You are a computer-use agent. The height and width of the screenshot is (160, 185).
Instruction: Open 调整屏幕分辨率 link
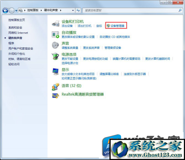tap(109, 74)
